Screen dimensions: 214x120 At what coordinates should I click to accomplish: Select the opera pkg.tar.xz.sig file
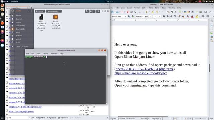[x=41, y=23]
